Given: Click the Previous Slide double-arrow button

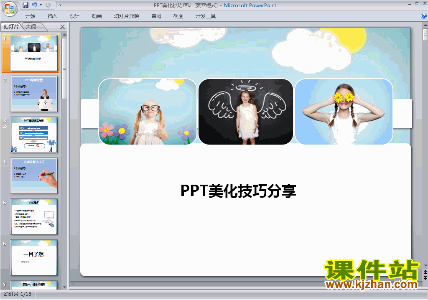Looking at the screenshot, I should (425, 272).
